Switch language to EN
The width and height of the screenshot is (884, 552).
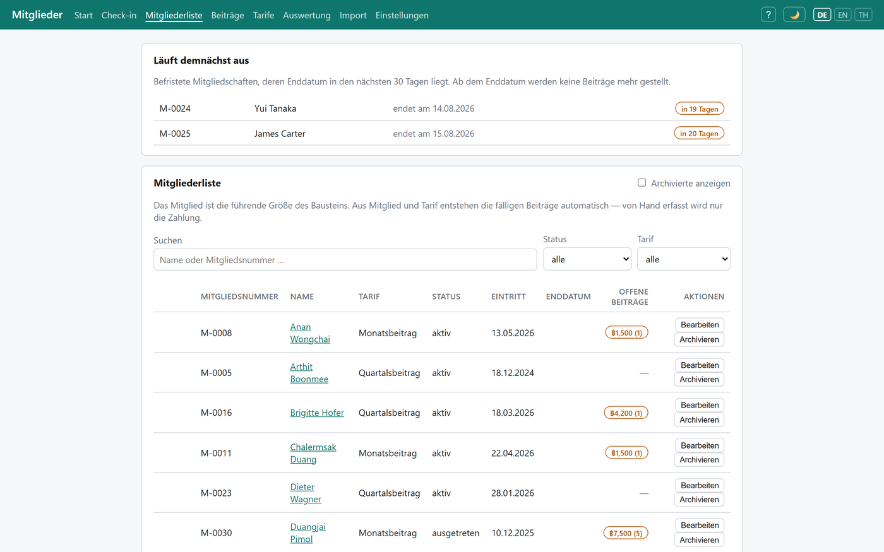pos(843,15)
